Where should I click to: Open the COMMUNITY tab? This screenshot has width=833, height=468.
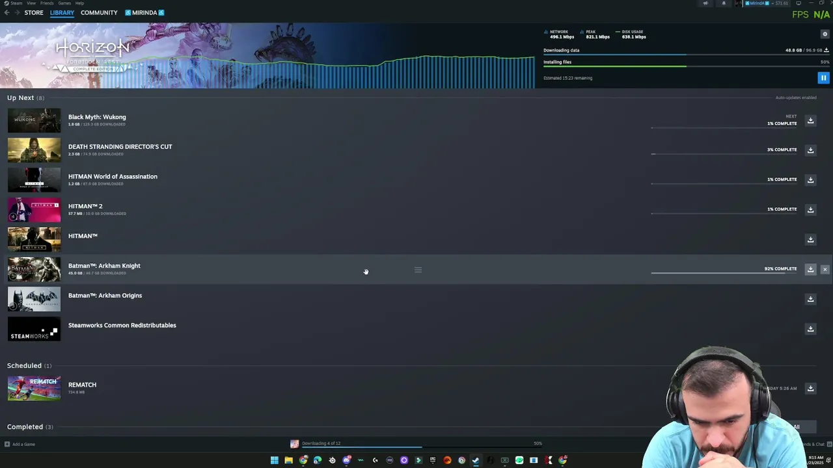(99, 12)
